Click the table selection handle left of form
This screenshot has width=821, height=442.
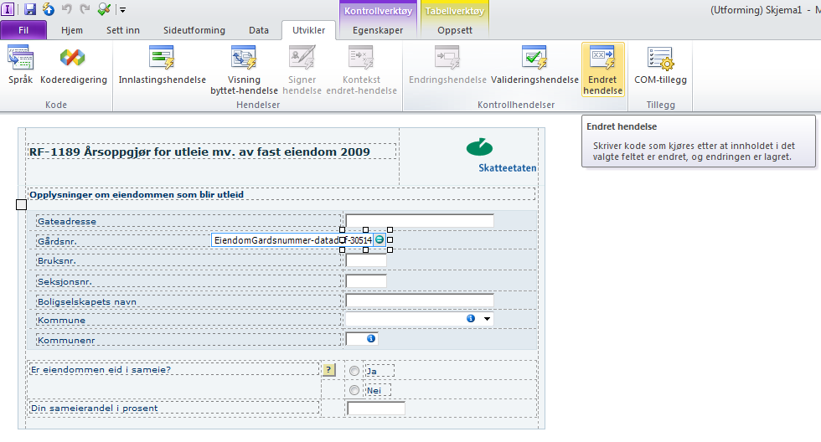pos(21,204)
